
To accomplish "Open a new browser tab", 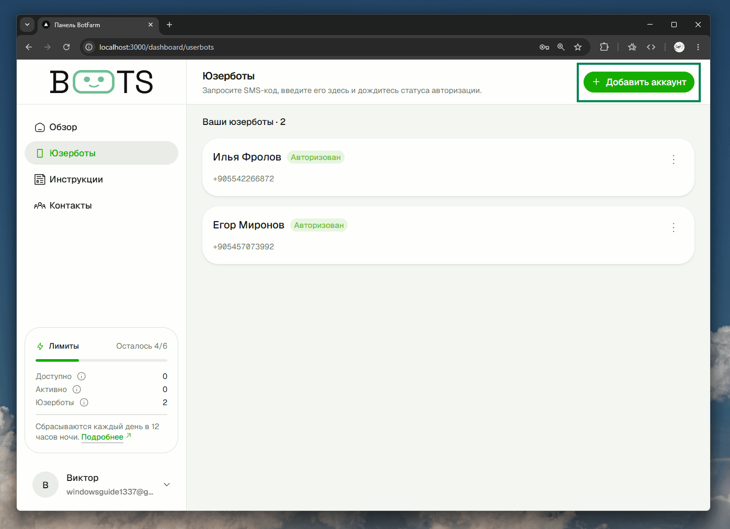I will (x=169, y=25).
